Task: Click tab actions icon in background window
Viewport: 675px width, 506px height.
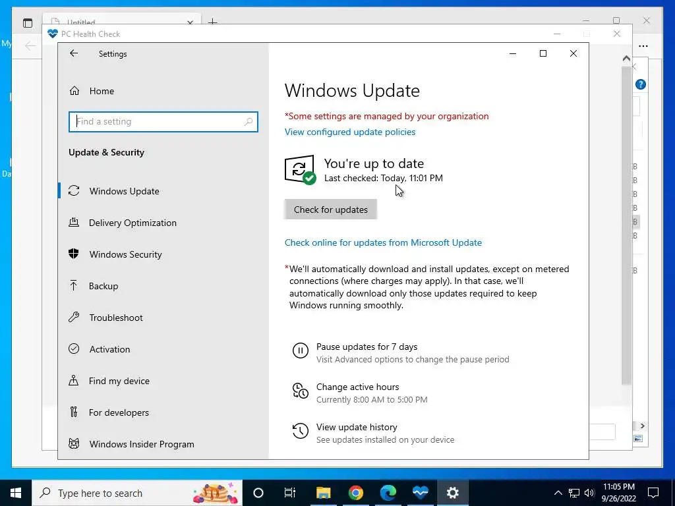Action: (x=28, y=23)
